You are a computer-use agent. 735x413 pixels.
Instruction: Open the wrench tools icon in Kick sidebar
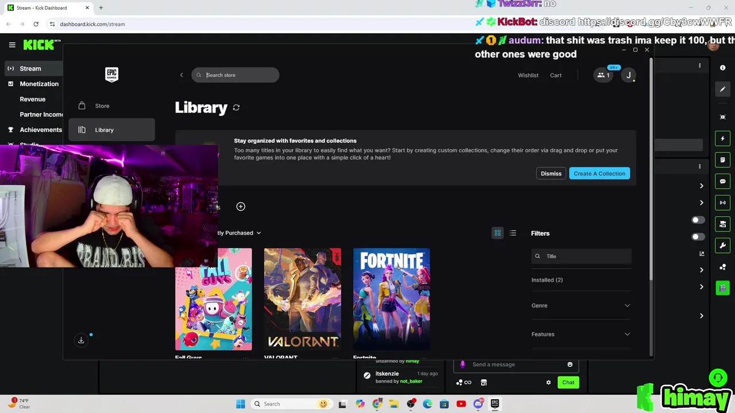[723, 246]
